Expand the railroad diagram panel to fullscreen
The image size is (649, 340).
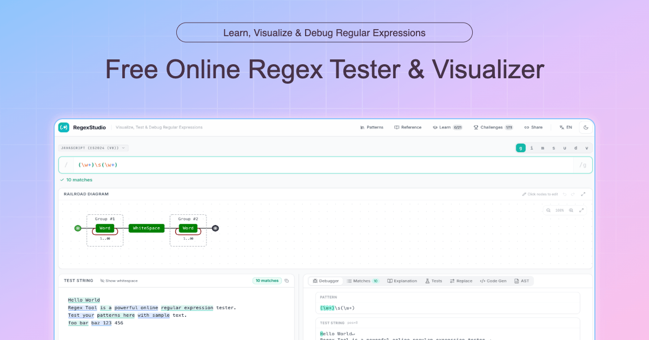(x=583, y=194)
